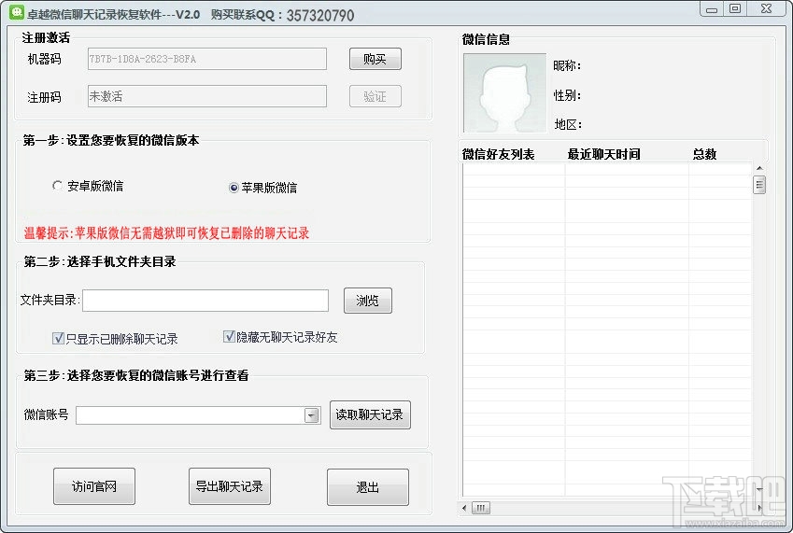Maximize the window

pos(735,8)
